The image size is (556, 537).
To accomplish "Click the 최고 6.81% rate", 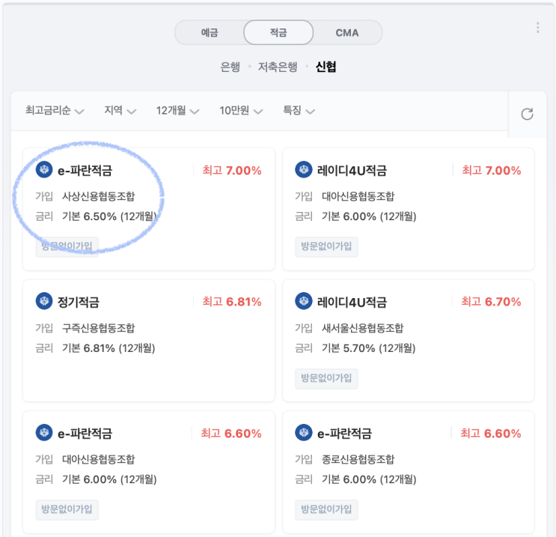I will click(232, 302).
